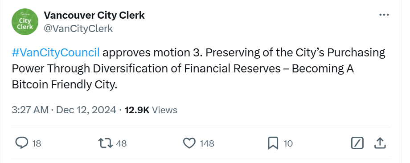
Task: Click the reply speech bubble icon
Action: click(x=22, y=143)
